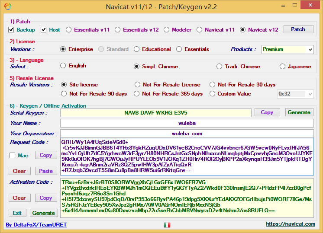This screenshot has width=323, height=233.
Task: Generate a new serial key
Action: click(x=299, y=112)
